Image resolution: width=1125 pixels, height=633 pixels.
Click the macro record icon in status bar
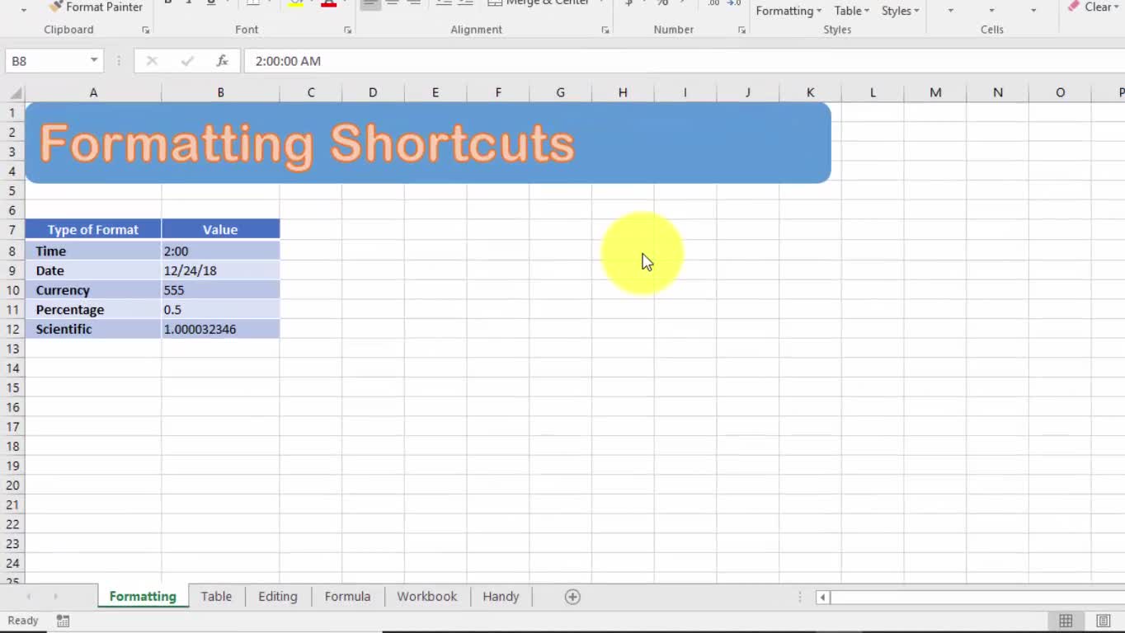[63, 621]
